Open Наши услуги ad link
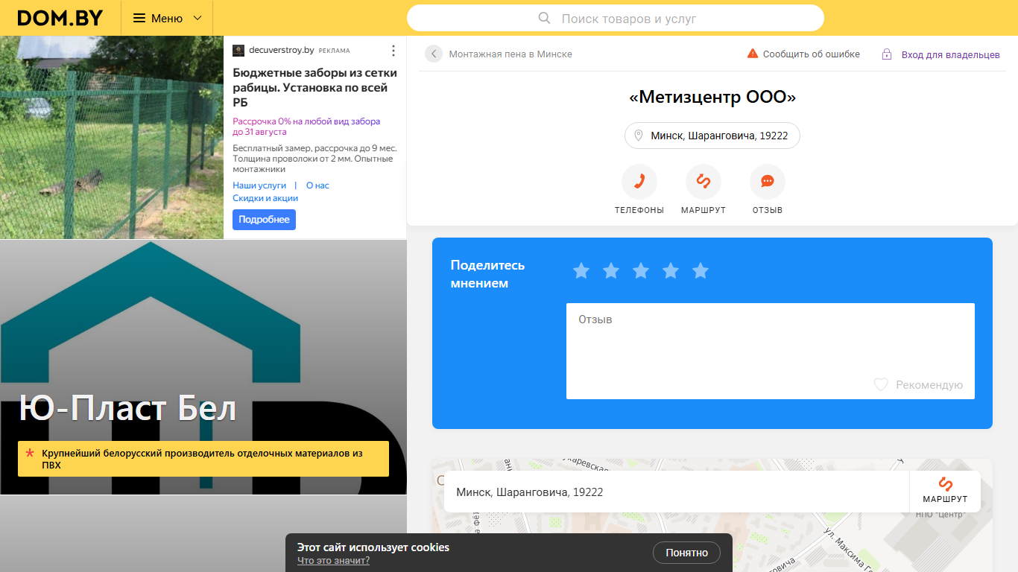 259,185
